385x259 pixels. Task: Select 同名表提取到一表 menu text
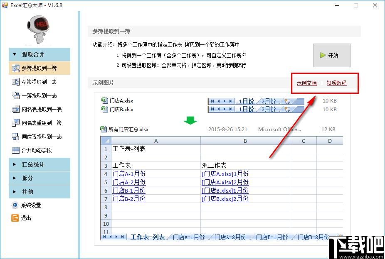pos(42,110)
